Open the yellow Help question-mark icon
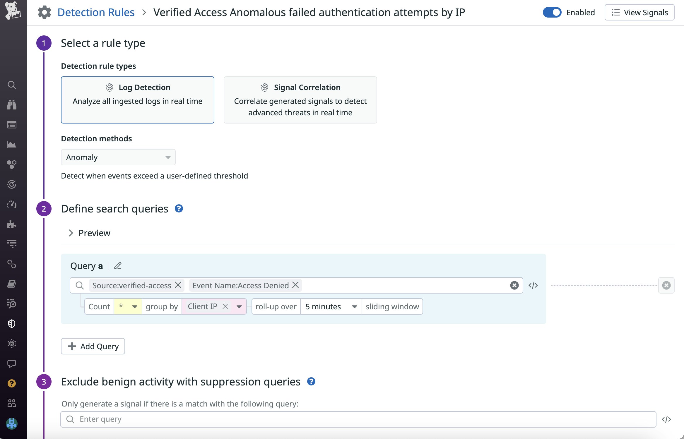684x439 pixels. (12, 383)
